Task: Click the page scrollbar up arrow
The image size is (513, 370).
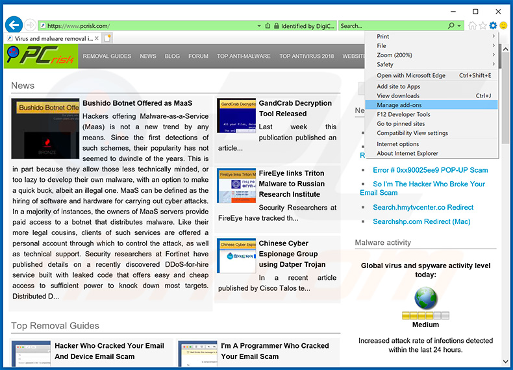Action: coord(505,49)
